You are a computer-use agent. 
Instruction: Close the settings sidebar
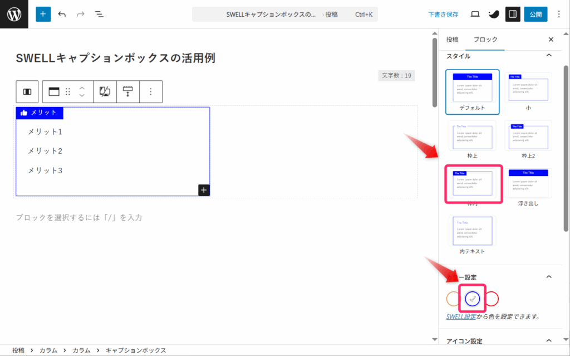(551, 40)
